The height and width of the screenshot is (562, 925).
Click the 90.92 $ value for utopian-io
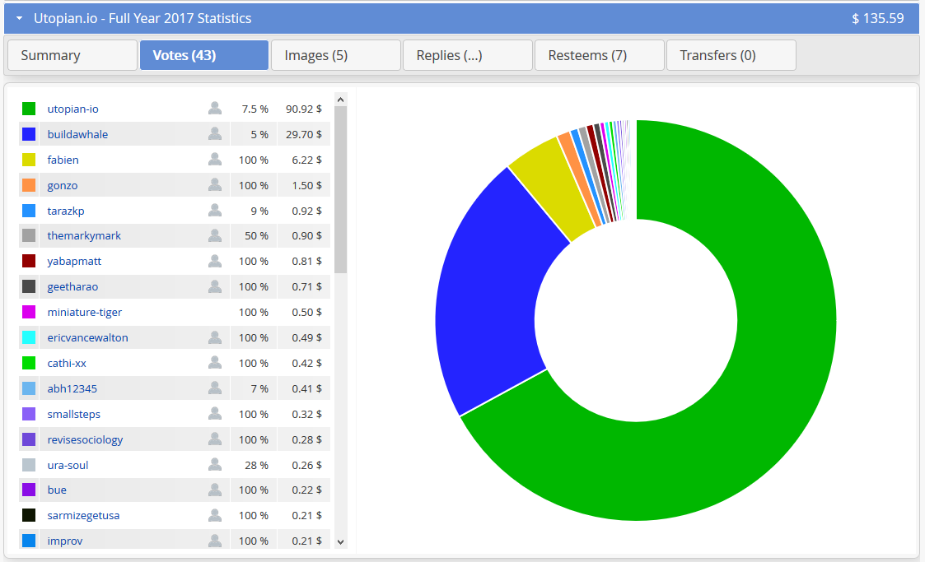[304, 109]
